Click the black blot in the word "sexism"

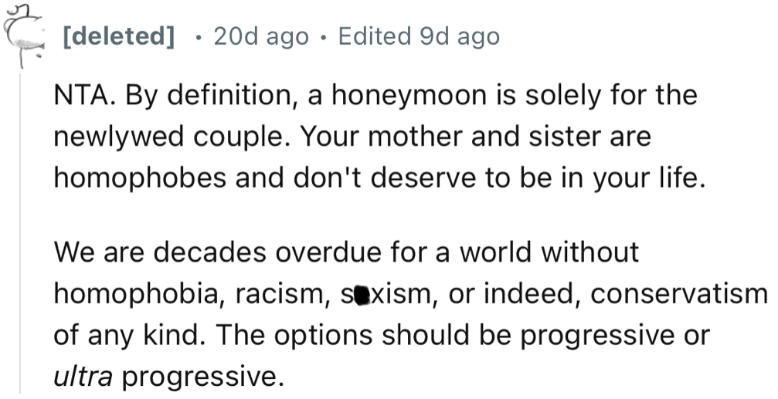click(358, 296)
